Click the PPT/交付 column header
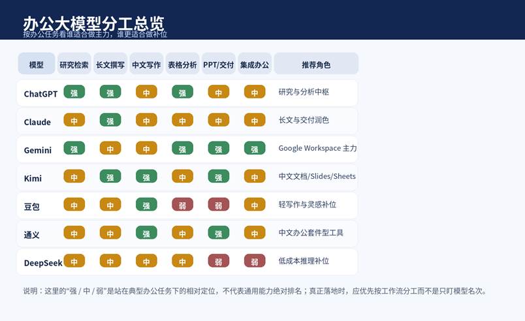This screenshot has height=321, width=525. 218,65
